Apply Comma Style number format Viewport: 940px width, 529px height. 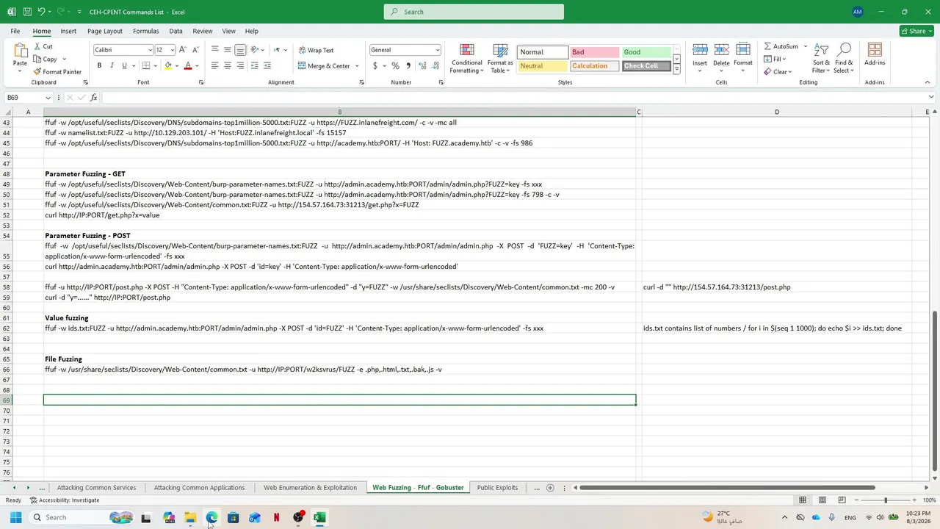(x=409, y=65)
